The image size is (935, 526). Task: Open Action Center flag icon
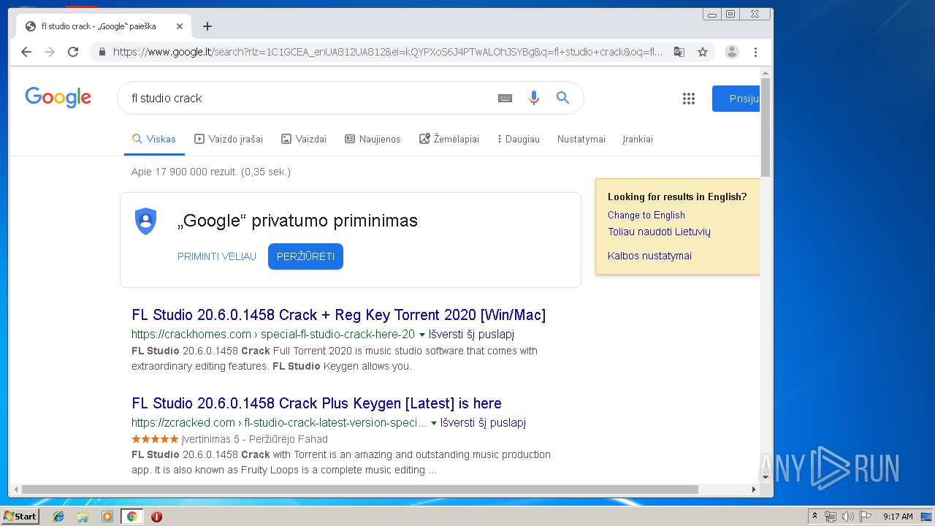(865, 517)
